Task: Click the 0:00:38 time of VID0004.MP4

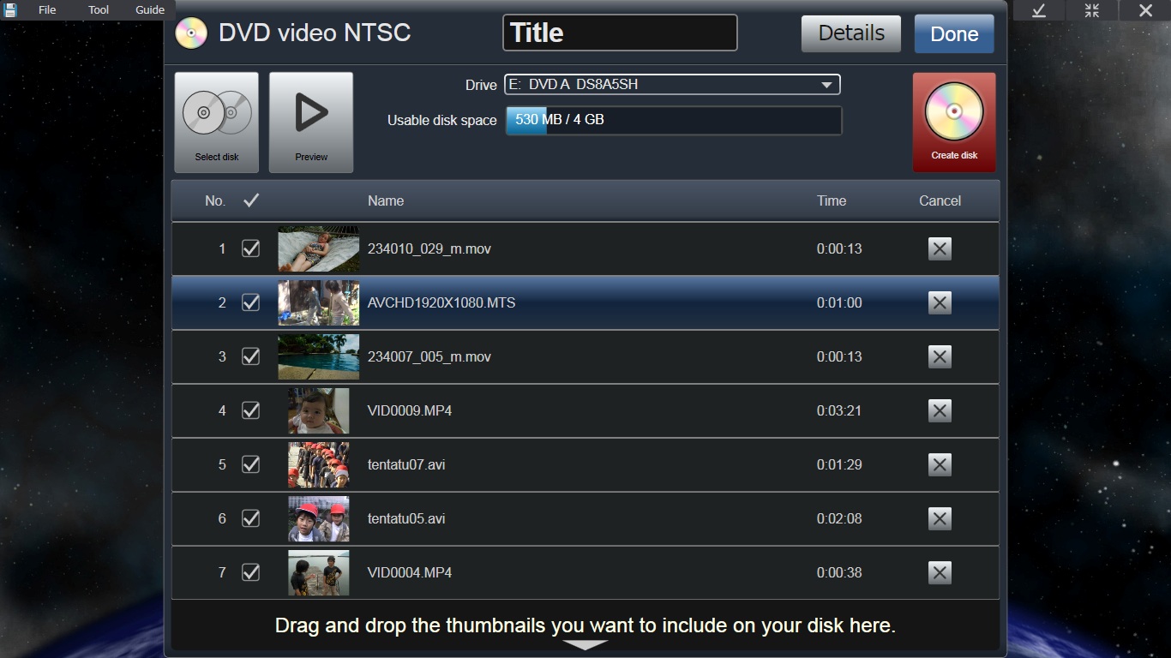Action: (839, 572)
